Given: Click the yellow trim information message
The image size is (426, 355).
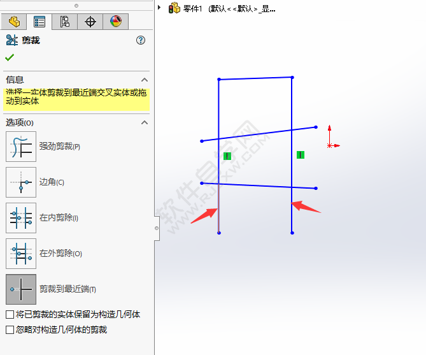Looking at the screenshot, I should click(x=76, y=99).
